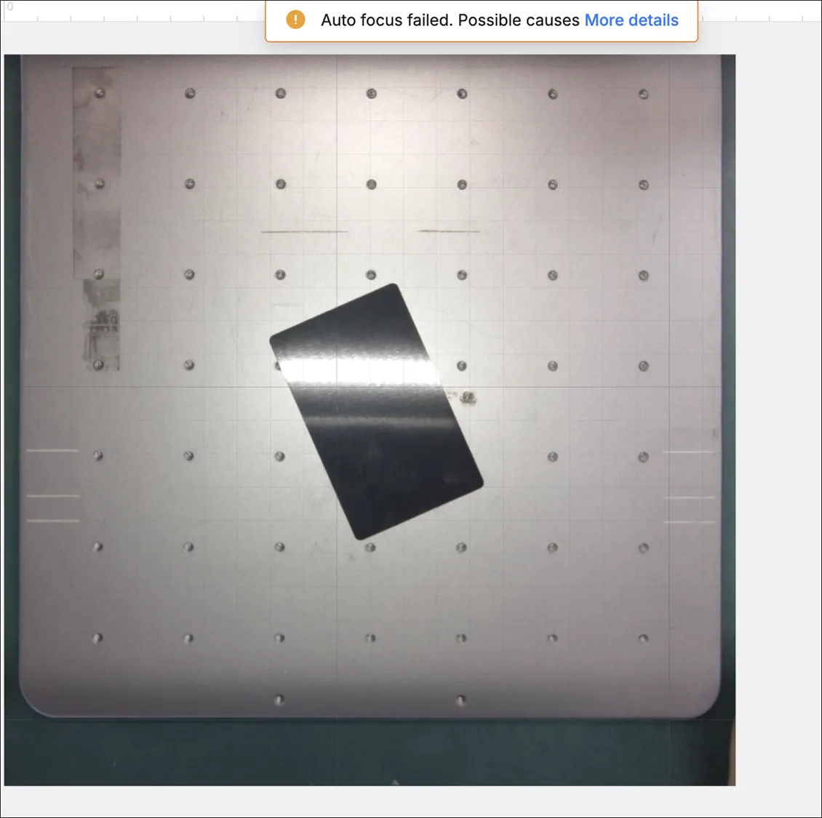Click the empty grey canvas right of the camera image
Viewport: 822px width, 818px height.
(778, 420)
